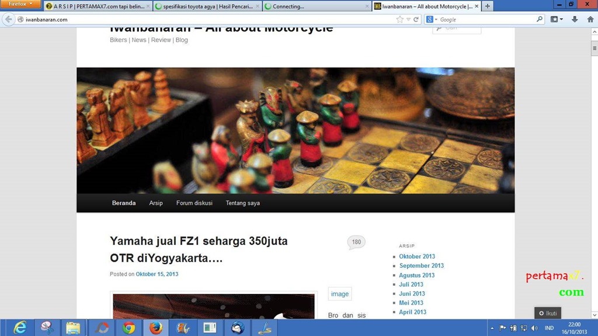Click the Ikuti follow button

548,313
